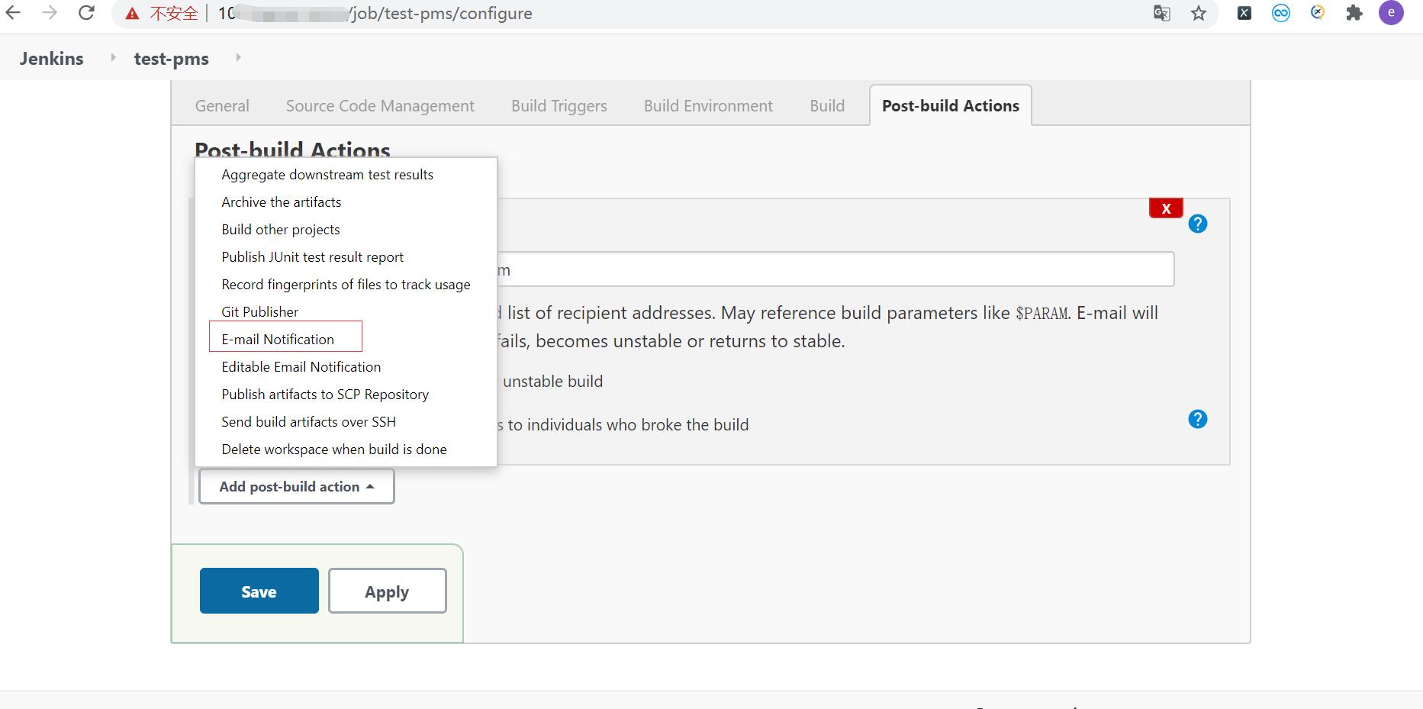1423x709 pixels.
Task: Expand the breadcrumb arrow after test-pms
Action: coord(237,58)
